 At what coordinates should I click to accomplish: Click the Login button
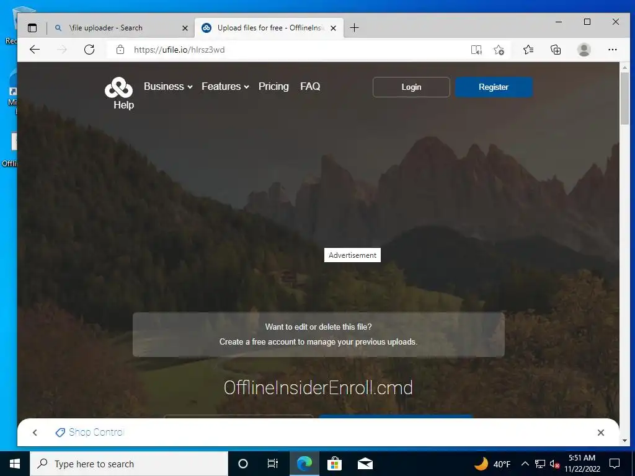411,87
